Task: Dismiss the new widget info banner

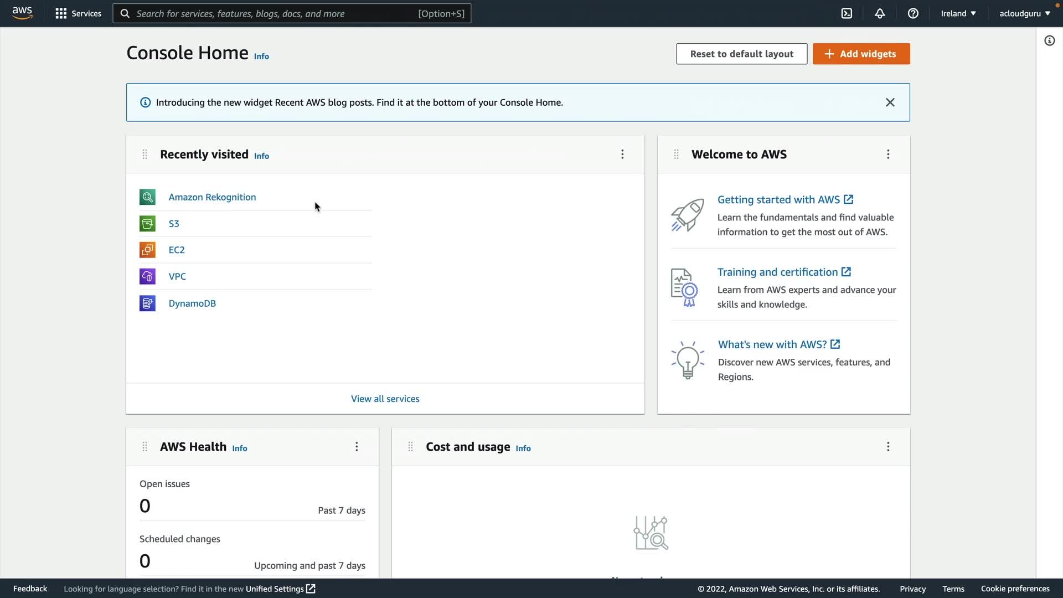Action: tap(890, 102)
